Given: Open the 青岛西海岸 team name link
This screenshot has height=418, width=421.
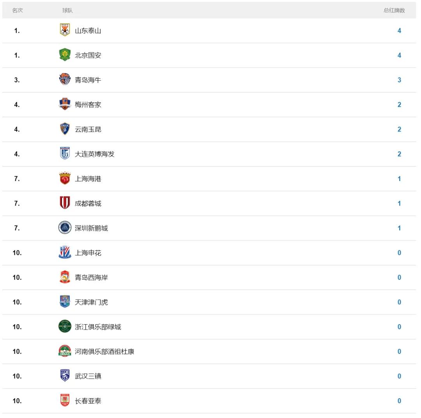Looking at the screenshot, I should [91, 277].
